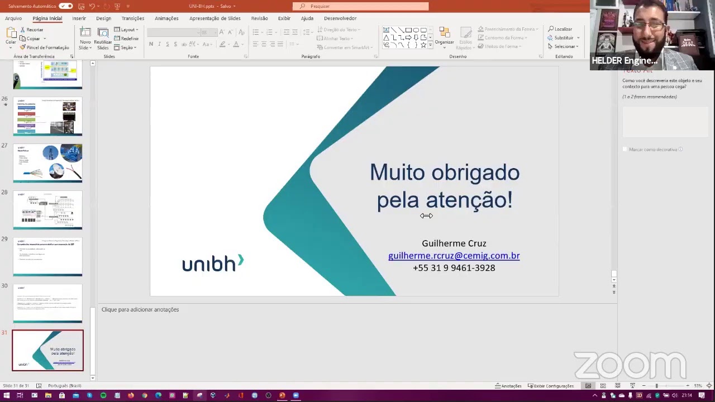Switch to the Inserir tab

79,18
